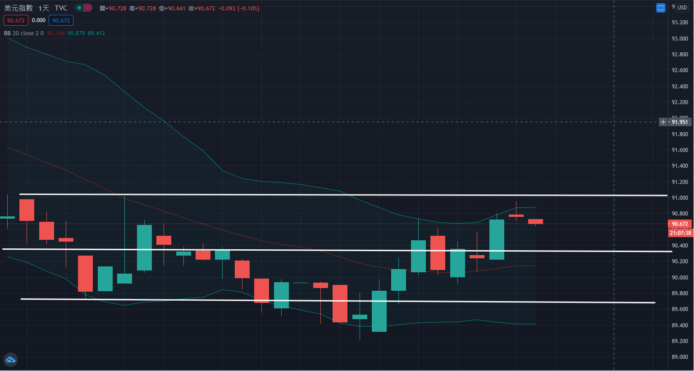Click the latest red candle at 90.672
The height and width of the screenshot is (371, 694).
click(x=535, y=221)
